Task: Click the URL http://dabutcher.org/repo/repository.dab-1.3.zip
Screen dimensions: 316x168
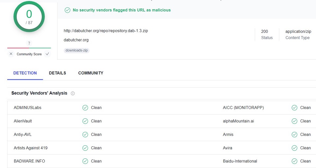Action: 106,31
